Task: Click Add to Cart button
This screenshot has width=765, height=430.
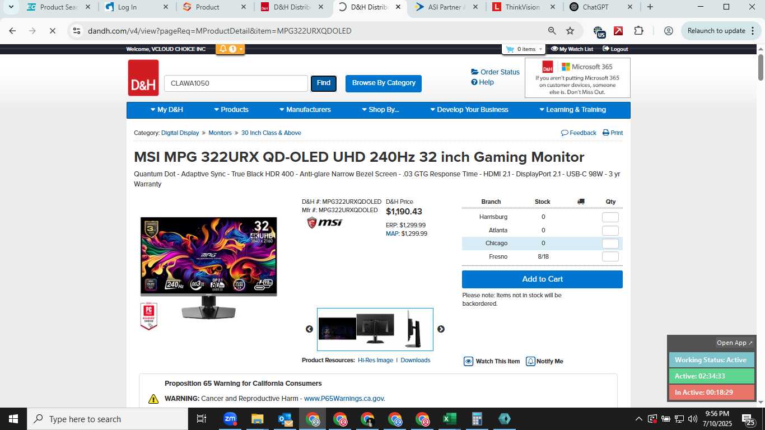Action: point(542,279)
